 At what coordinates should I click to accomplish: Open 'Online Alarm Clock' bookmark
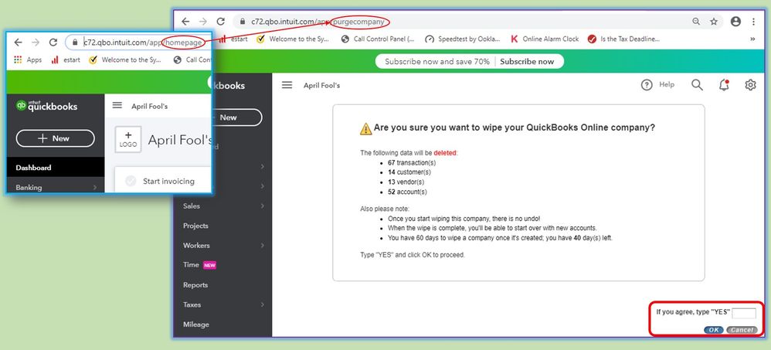click(x=545, y=39)
